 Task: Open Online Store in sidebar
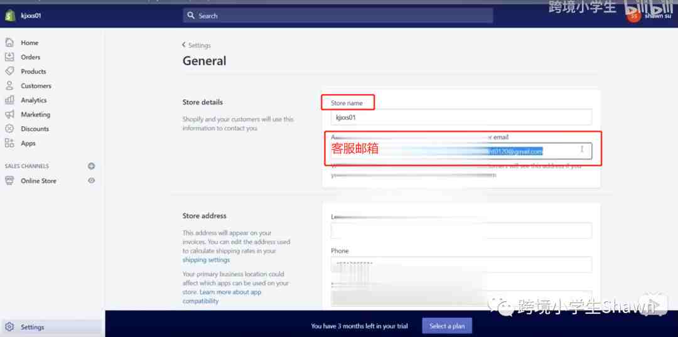pyautogui.click(x=38, y=181)
